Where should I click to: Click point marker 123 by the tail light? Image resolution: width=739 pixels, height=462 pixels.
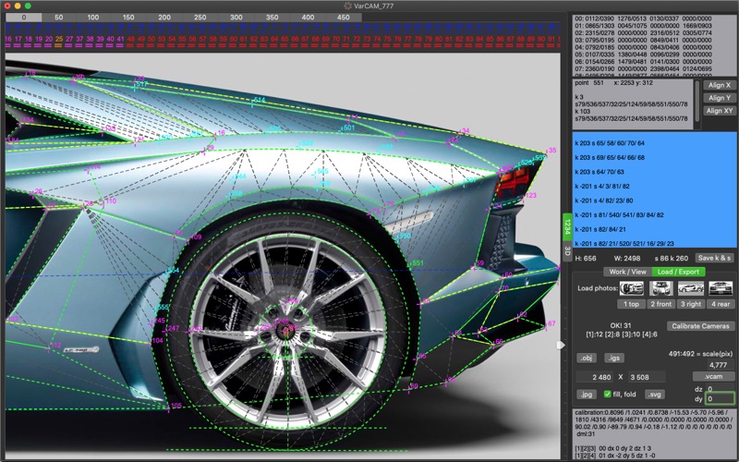[530, 195]
